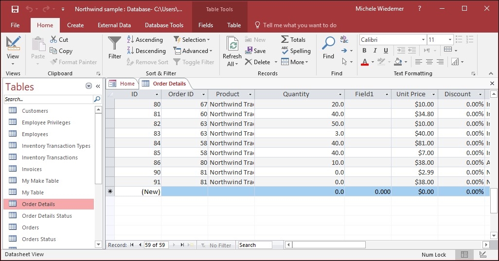Image resolution: width=499 pixels, height=261 pixels.
Task: Switch to the Fields tab
Action: pos(206,25)
